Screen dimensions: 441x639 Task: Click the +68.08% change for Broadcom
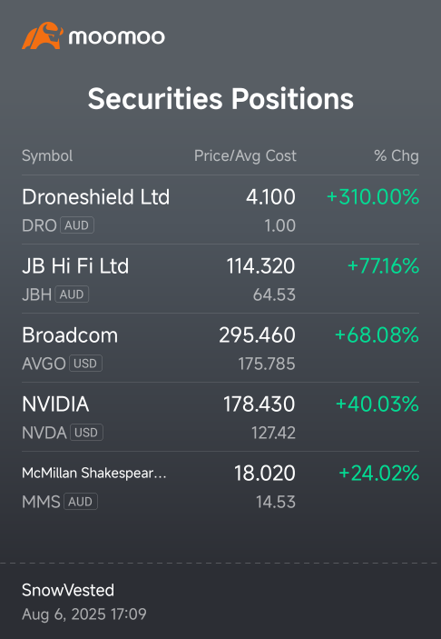(377, 335)
